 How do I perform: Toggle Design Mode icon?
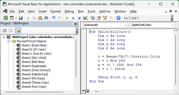point(85,18)
